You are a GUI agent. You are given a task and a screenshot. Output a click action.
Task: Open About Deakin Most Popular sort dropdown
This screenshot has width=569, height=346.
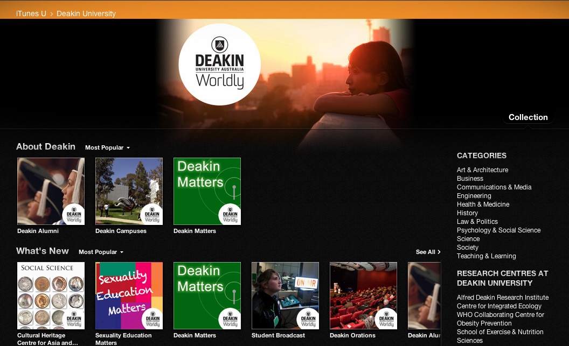pos(107,147)
